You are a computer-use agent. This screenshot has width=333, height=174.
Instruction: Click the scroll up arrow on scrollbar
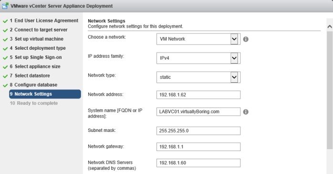coord(330,27)
